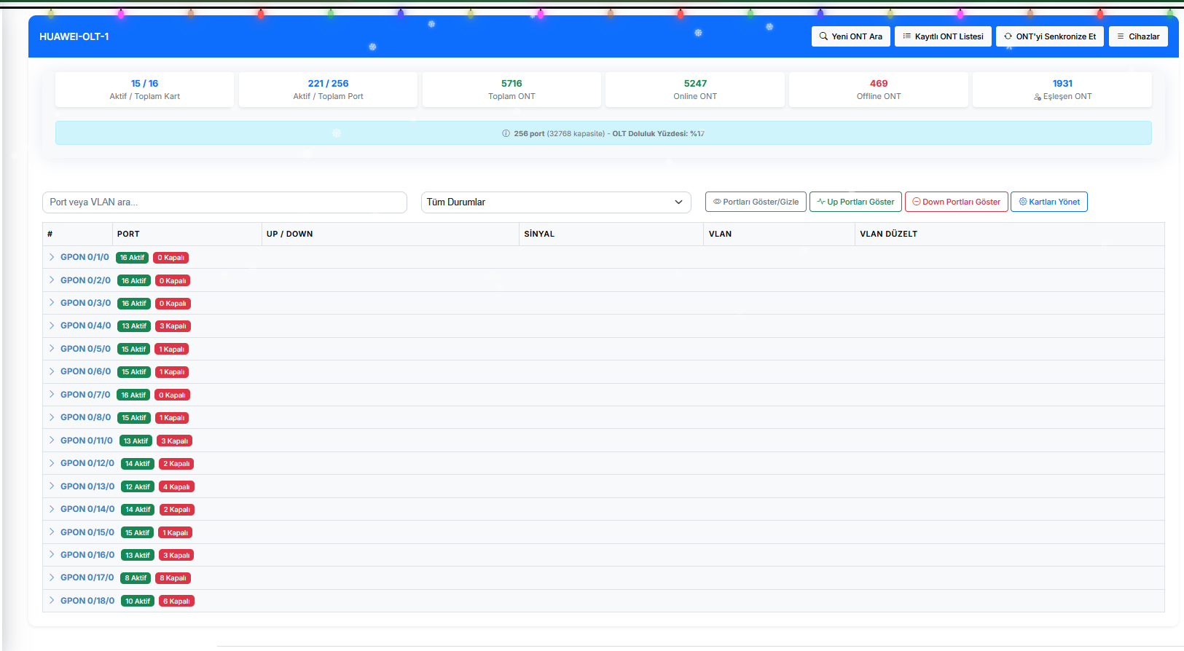Screen dimensions: 1184x651
Task: Click the 13 Aktif badge on GPON 0/4/0
Action: point(134,326)
